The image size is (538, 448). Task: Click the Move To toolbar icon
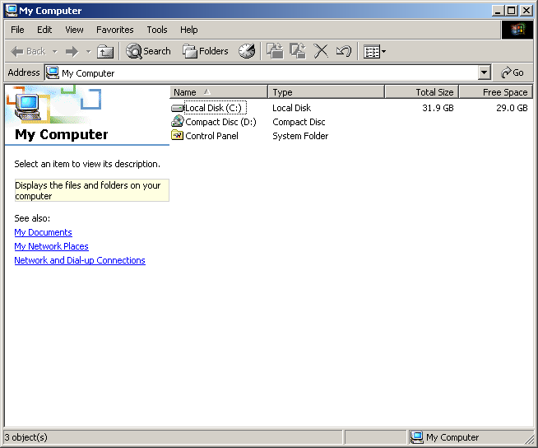[275, 51]
